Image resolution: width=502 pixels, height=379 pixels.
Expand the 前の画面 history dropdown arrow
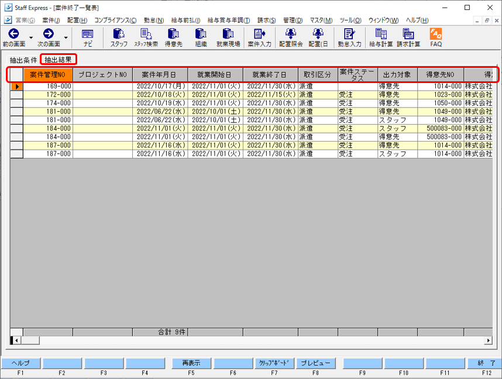coord(31,37)
